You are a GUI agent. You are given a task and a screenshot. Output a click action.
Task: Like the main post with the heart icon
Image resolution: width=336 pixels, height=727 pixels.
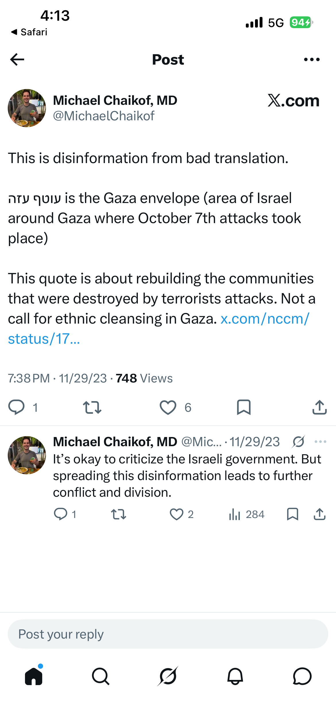(x=168, y=407)
